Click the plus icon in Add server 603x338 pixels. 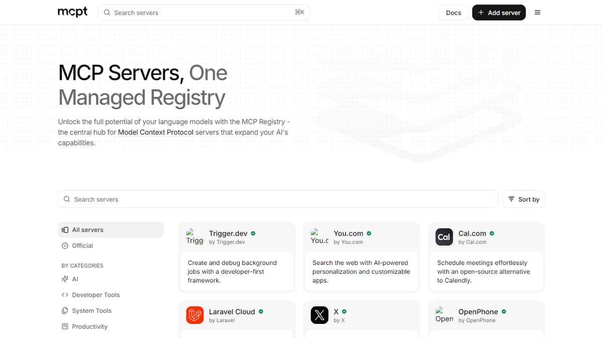[x=481, y=13]
